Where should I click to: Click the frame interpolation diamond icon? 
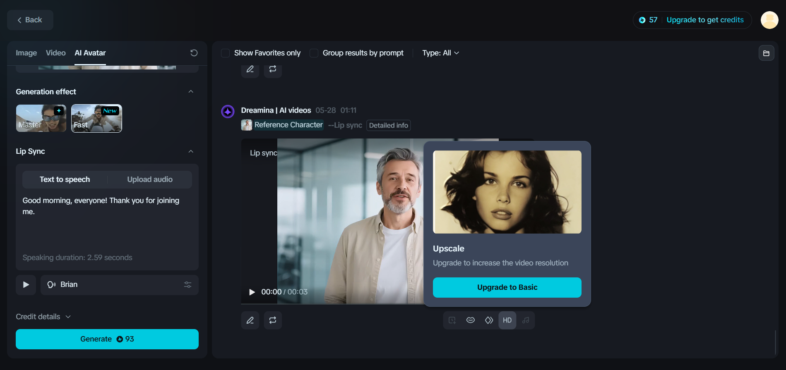pos(489,320)
